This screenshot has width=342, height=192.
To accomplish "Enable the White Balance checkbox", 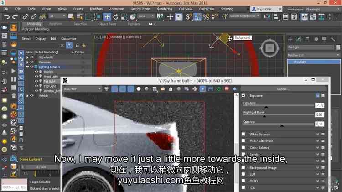I will tap(244, 134).
